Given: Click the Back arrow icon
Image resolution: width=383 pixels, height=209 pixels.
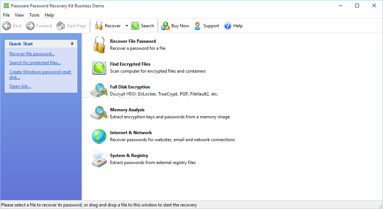Looking at the screenshot, I should [7, 25].
